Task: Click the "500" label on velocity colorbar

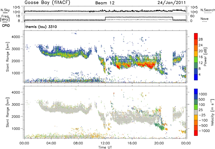Action: point(202,100)
